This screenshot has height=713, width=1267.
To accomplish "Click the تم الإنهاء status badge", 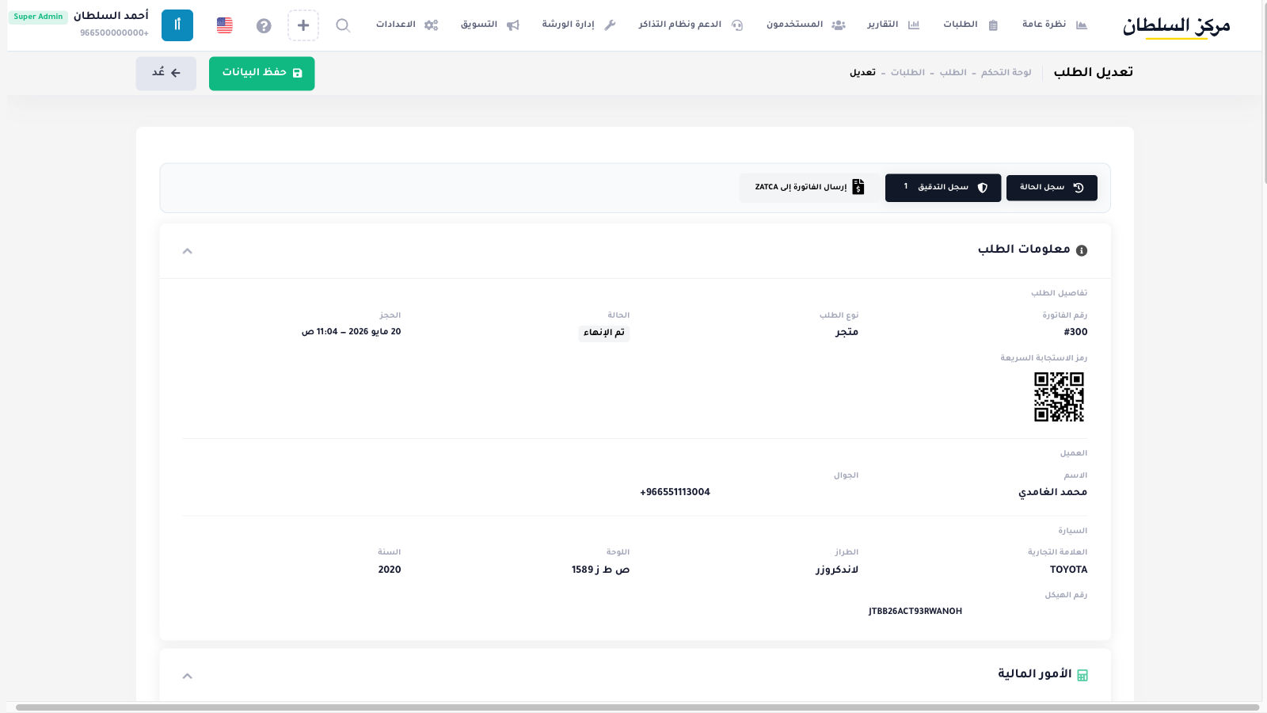I will coord(604,333).
